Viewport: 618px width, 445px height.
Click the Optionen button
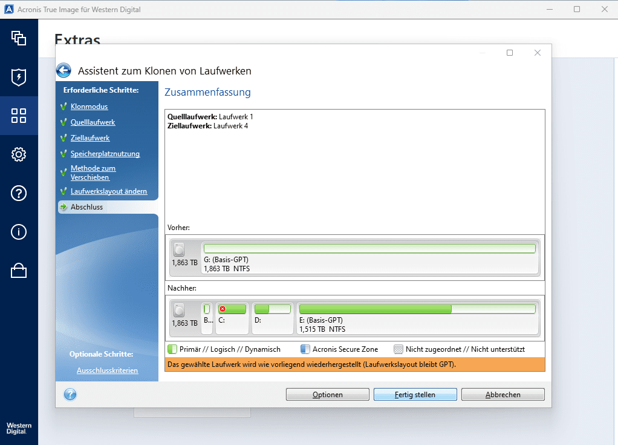coord(328,395)
